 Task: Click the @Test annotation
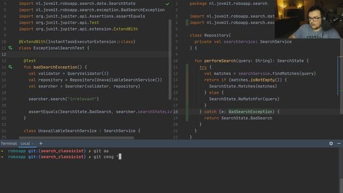tap(30, 61)
